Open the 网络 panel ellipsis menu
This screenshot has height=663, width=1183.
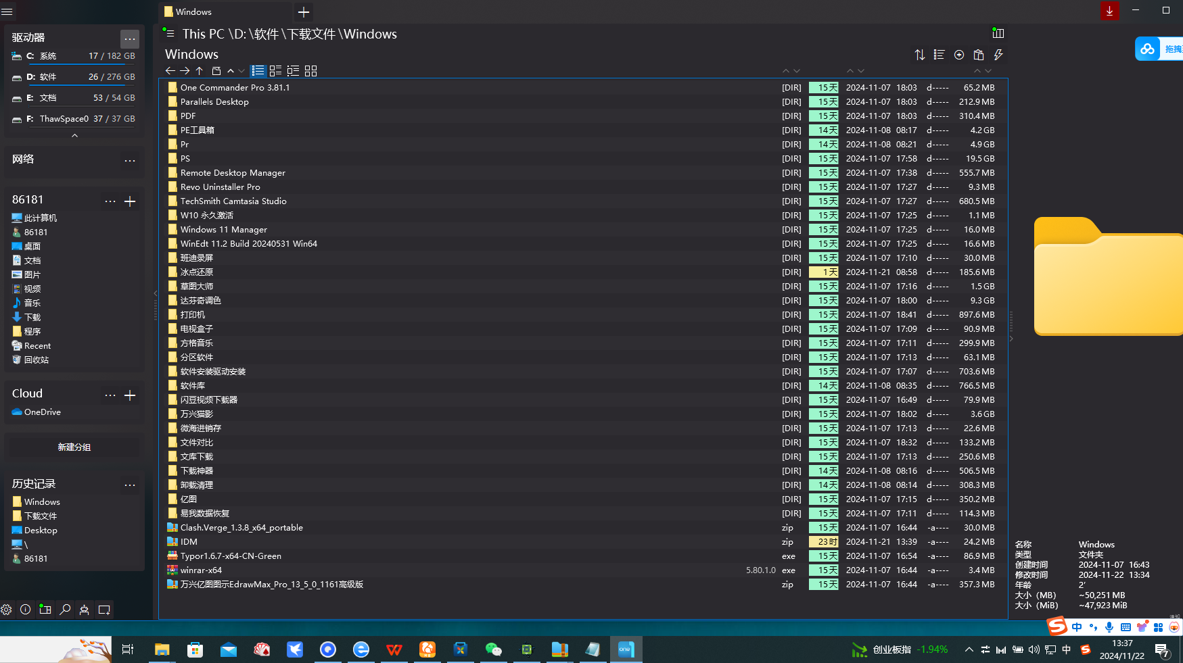tap(130, 160)
